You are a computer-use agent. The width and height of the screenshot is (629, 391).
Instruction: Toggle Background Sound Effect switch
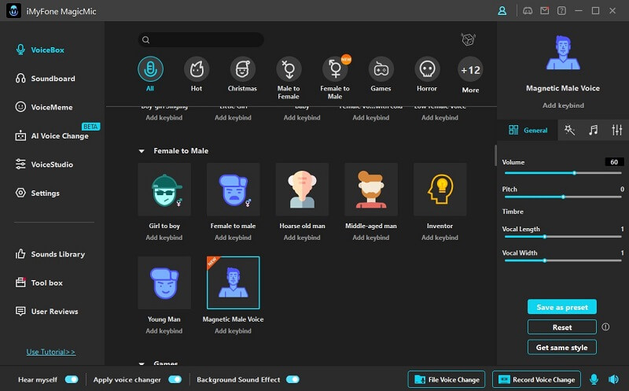[292, 379]
